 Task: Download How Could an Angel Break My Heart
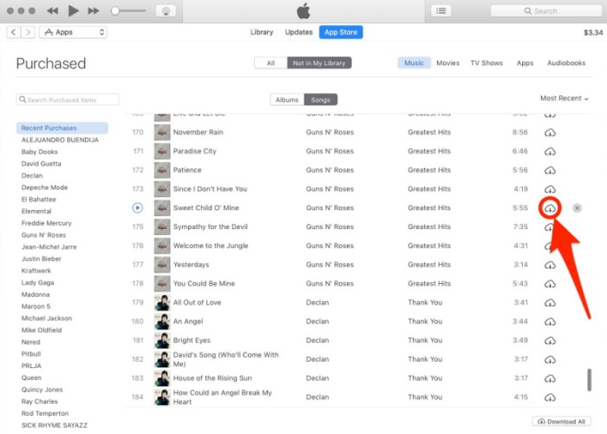pos(550,398)
